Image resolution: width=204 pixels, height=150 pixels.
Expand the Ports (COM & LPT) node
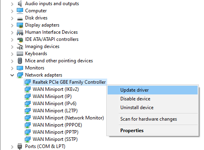(12, 147)
